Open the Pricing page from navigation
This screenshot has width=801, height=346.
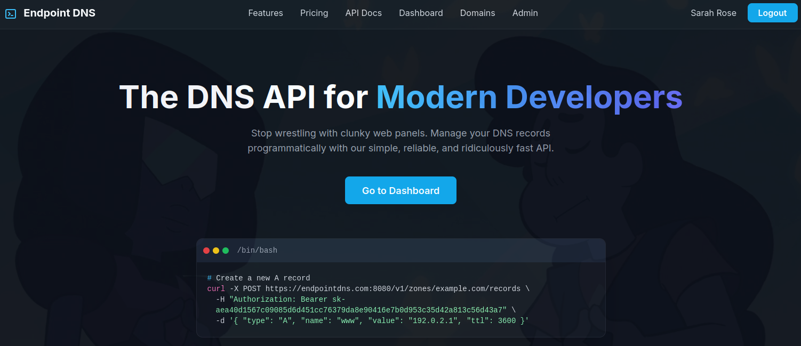(x=314, y=13)
